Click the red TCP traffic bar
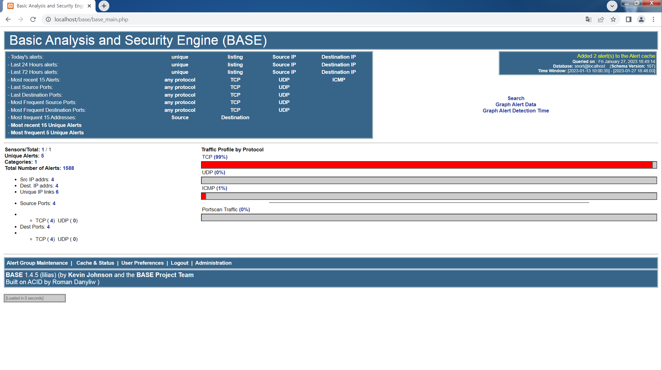The image size is (662, 370). [427, 165]
